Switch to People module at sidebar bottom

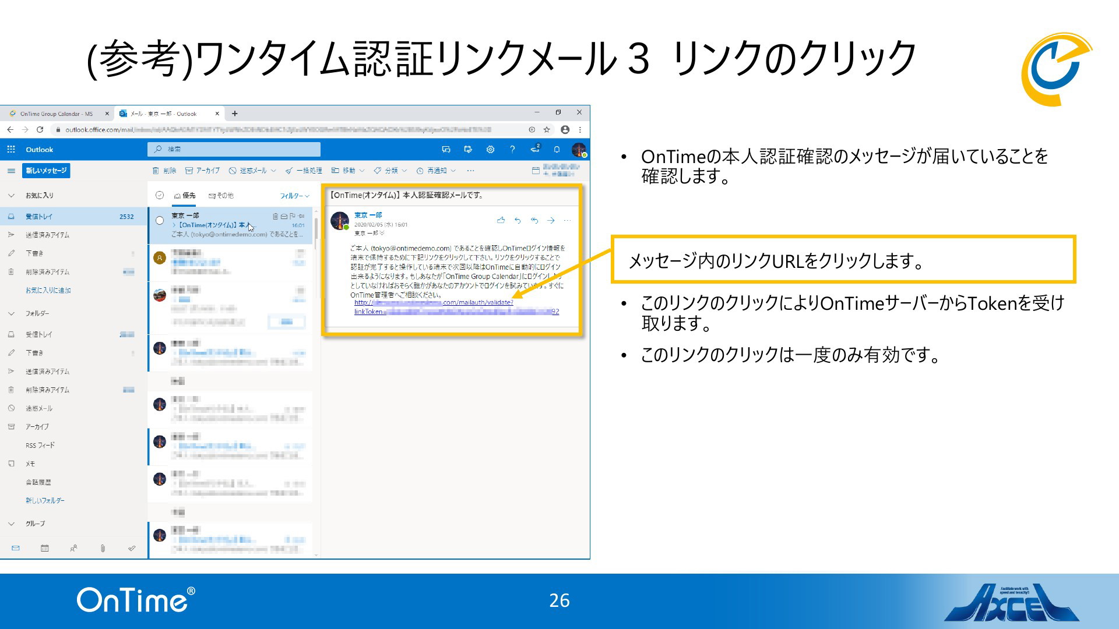point(73,548)
